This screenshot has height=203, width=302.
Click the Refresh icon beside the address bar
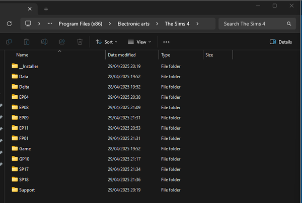point(9,24)
